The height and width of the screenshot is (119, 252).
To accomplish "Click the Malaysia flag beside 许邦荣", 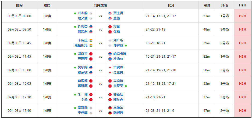I will coord(91,27).
